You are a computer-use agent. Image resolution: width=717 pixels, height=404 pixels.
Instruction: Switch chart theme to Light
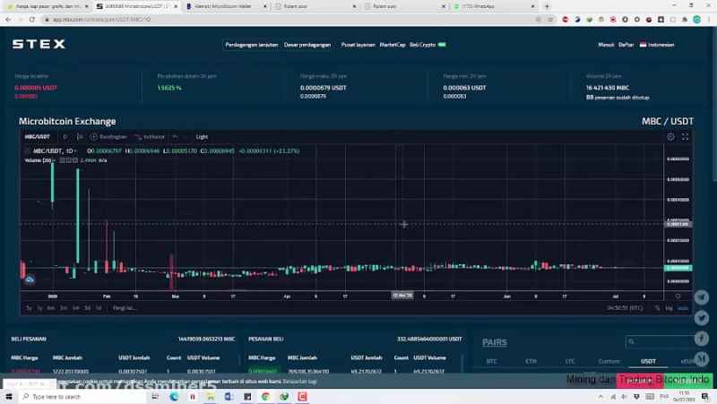click(x=202, y=137)
